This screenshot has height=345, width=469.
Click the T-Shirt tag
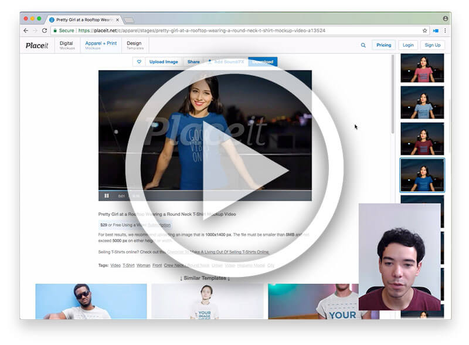pos(128,265)
